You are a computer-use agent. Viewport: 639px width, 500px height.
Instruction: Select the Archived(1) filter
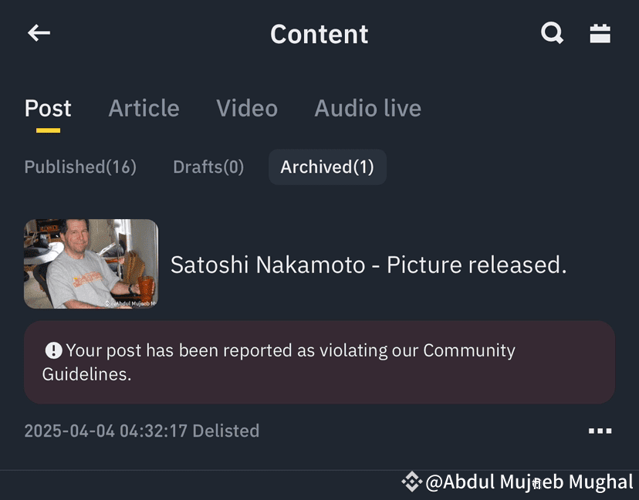click(327, 167)
